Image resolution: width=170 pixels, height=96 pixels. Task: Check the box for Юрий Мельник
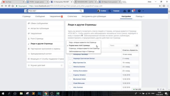click(70, 83)
